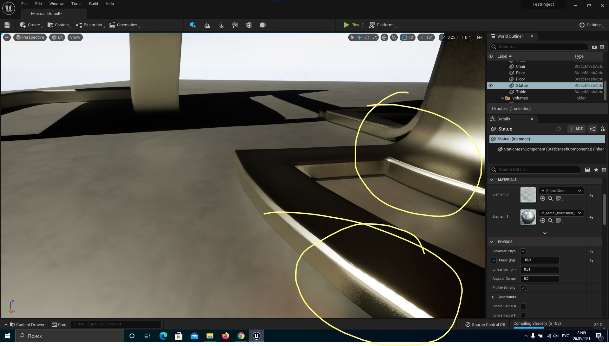Screen dimensions: 609x346
Task: Switch to Brush Editing mode icon
Action: (263, 25)
